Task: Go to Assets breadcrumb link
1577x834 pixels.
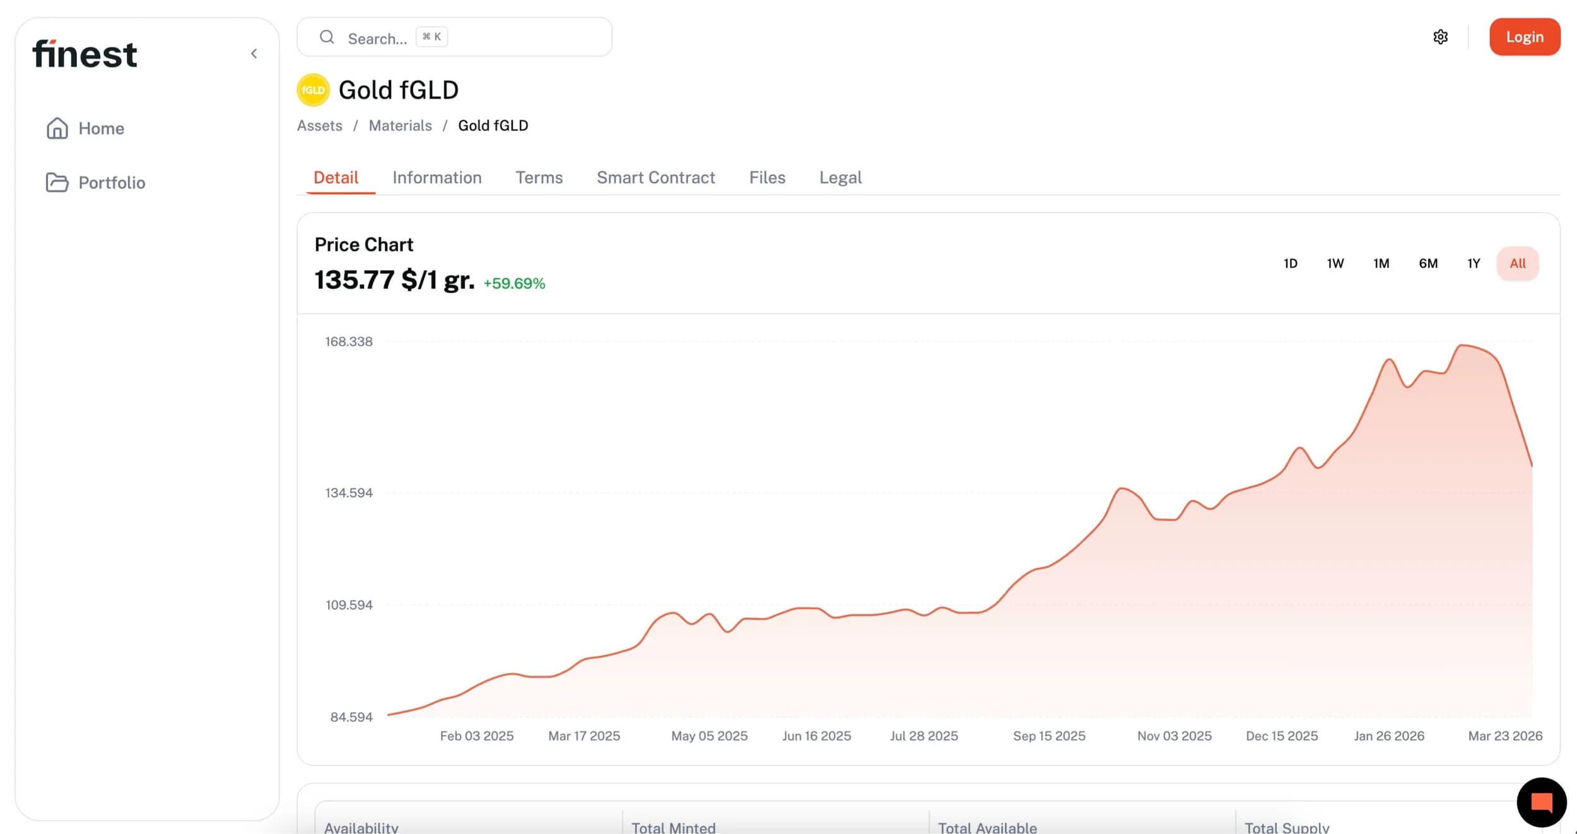Action: click(320, 126)
